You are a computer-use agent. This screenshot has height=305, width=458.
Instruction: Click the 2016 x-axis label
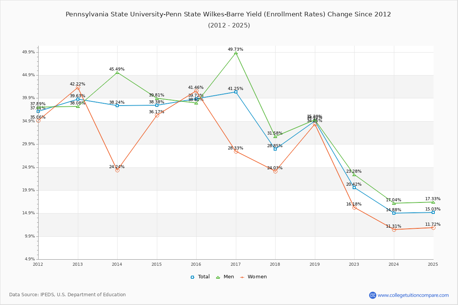pos(196,264)
